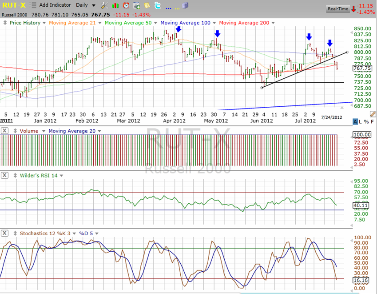Switch to the L logarithmic scale toggle
Viewport: 377px width, 294px height.
pos(360,121)
